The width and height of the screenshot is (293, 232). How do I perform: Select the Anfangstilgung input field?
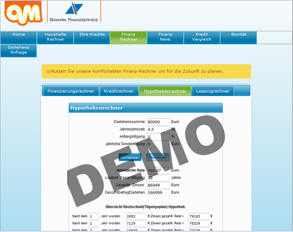(x=158, y=137)
